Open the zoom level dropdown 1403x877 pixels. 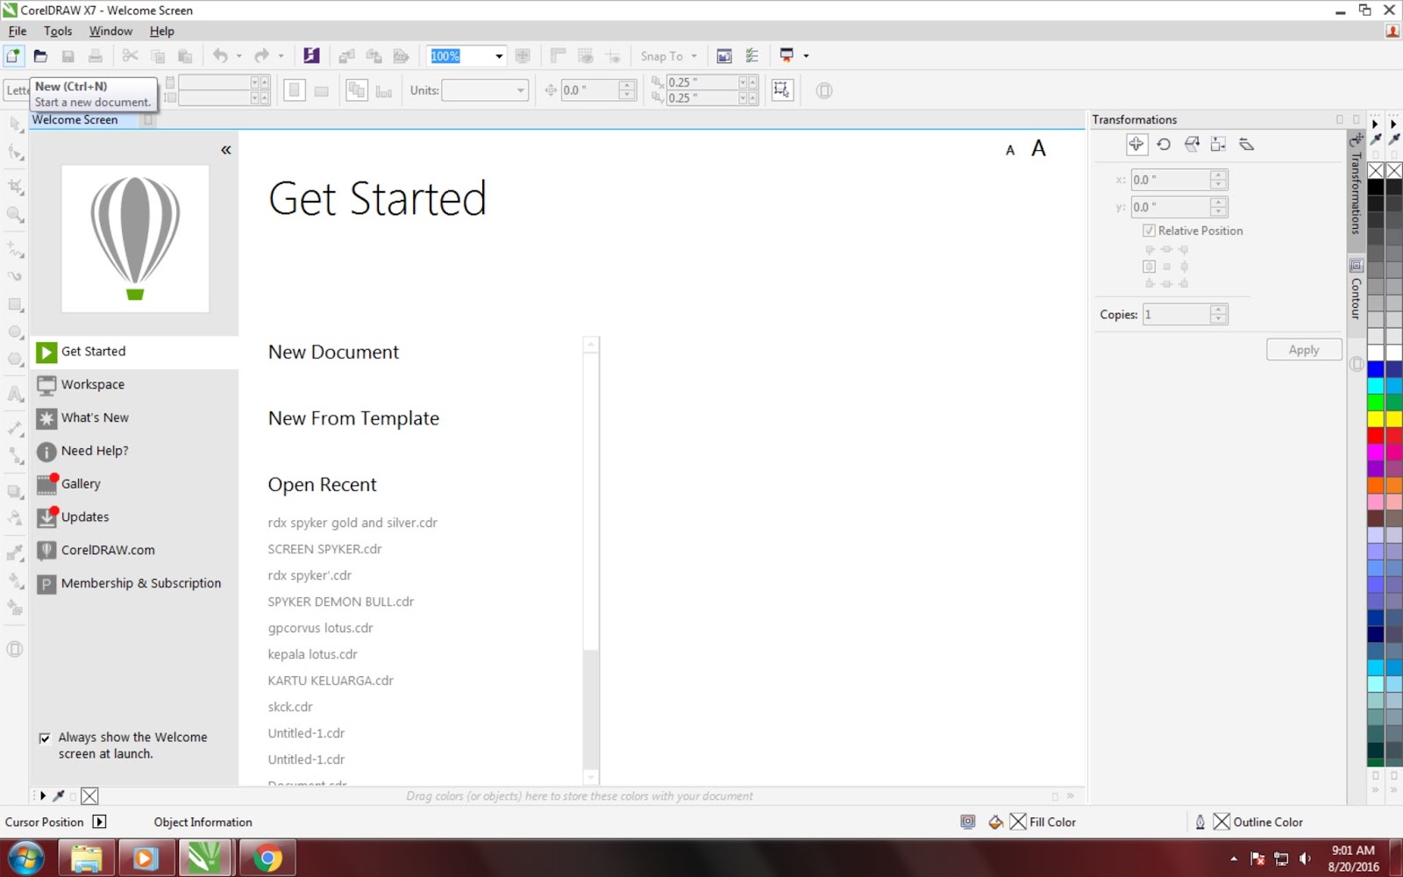(x=499, y=55)
